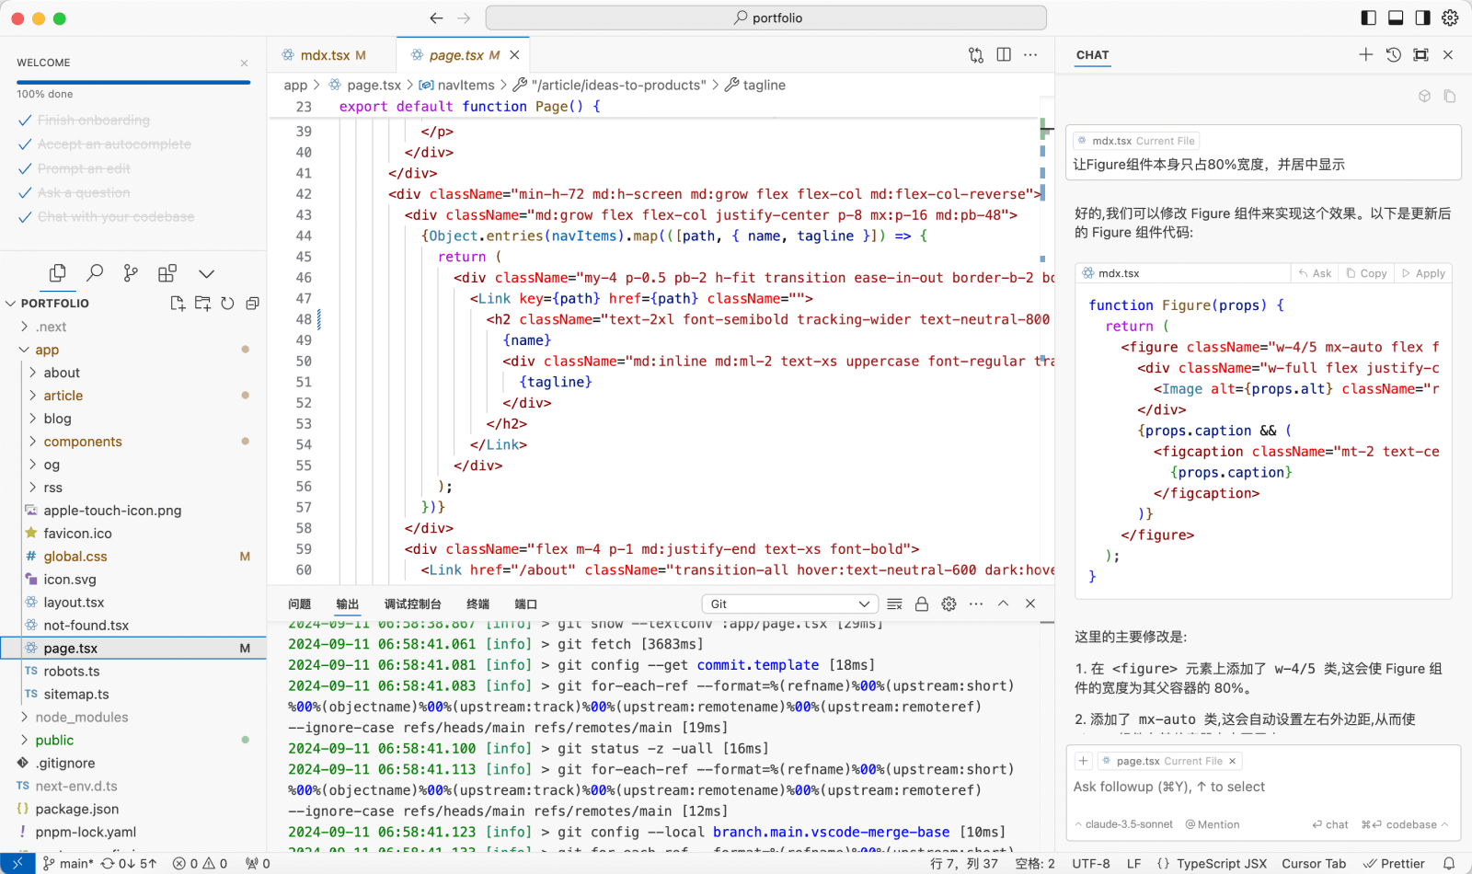Open the Git output channel dropdown
1472x874 pixels.
click(789, 604)
